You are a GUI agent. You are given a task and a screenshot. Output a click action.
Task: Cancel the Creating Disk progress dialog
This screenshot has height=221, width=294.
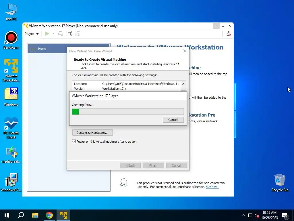[x=173, y=120]
